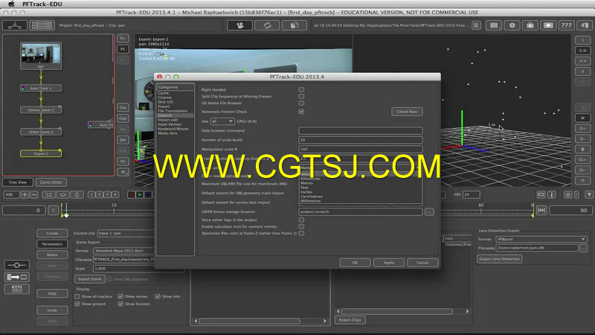Open the node tree layout icon
The image size is (595, 335).
[15, 25]
